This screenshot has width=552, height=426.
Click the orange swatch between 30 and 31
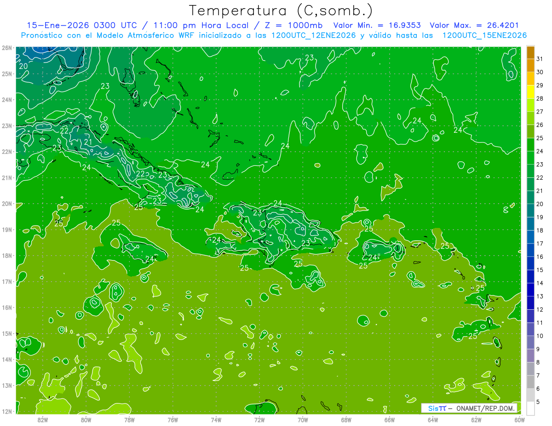tap(530, 65)
